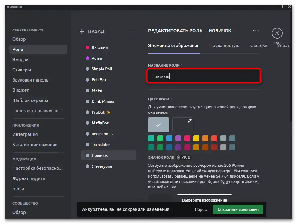
Task: Click Сброс to reset changes
Action: (201, 209)
